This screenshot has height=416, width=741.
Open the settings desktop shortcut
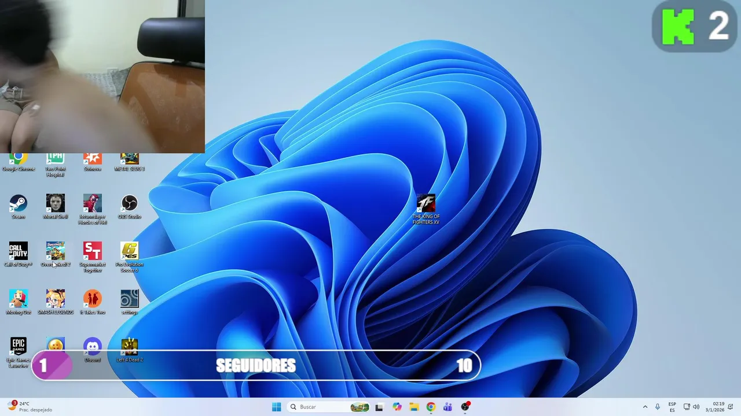click(130, 302)
